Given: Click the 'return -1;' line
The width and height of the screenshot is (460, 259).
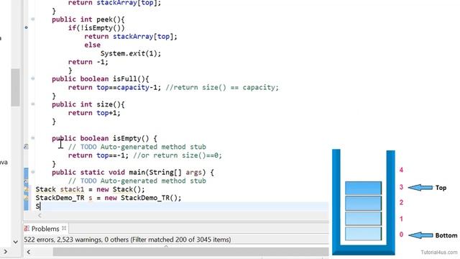Looking at the screenshot, I should (88, 62).
